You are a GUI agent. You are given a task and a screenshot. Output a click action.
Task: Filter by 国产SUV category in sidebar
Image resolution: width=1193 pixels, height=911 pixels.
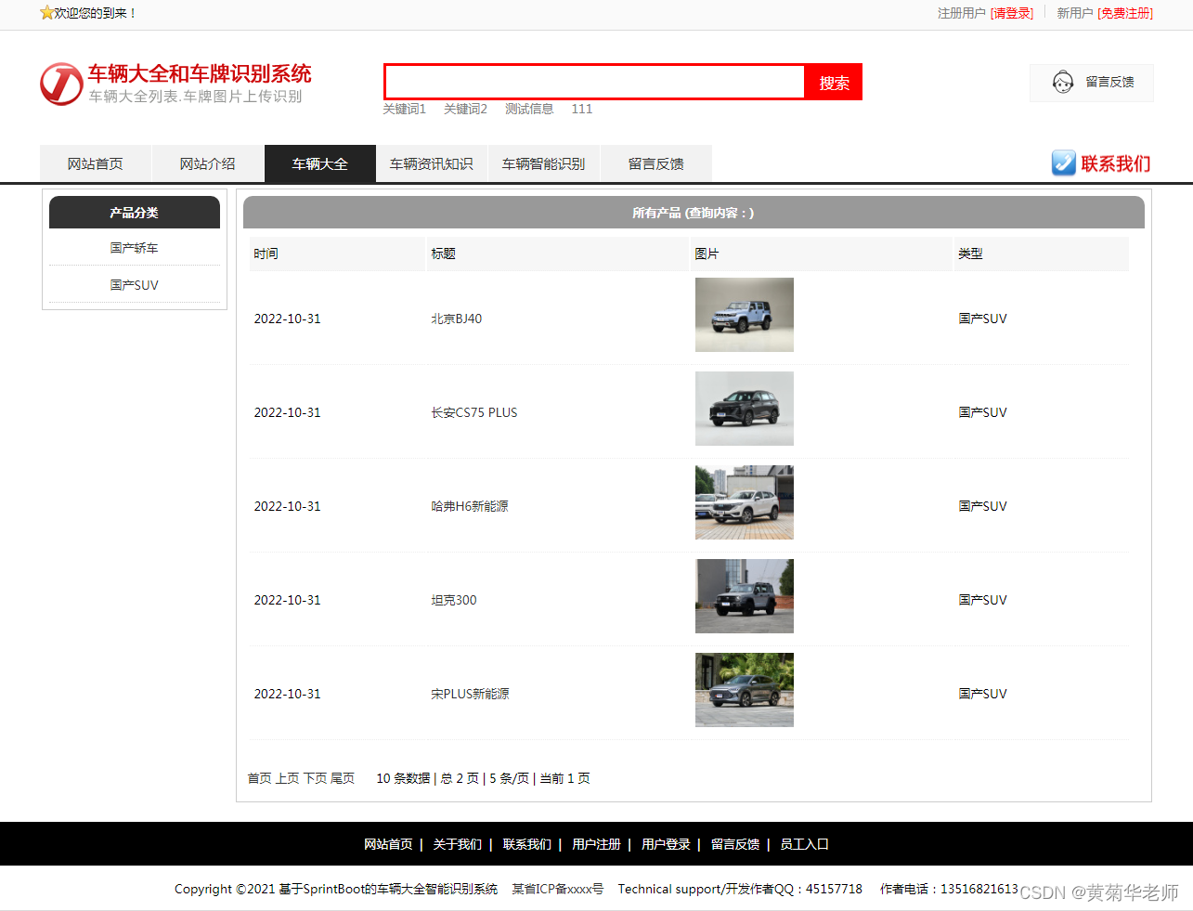[135, 285]
